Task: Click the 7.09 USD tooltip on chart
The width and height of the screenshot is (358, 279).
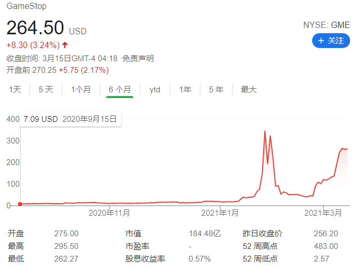Action: coord(70,119)
